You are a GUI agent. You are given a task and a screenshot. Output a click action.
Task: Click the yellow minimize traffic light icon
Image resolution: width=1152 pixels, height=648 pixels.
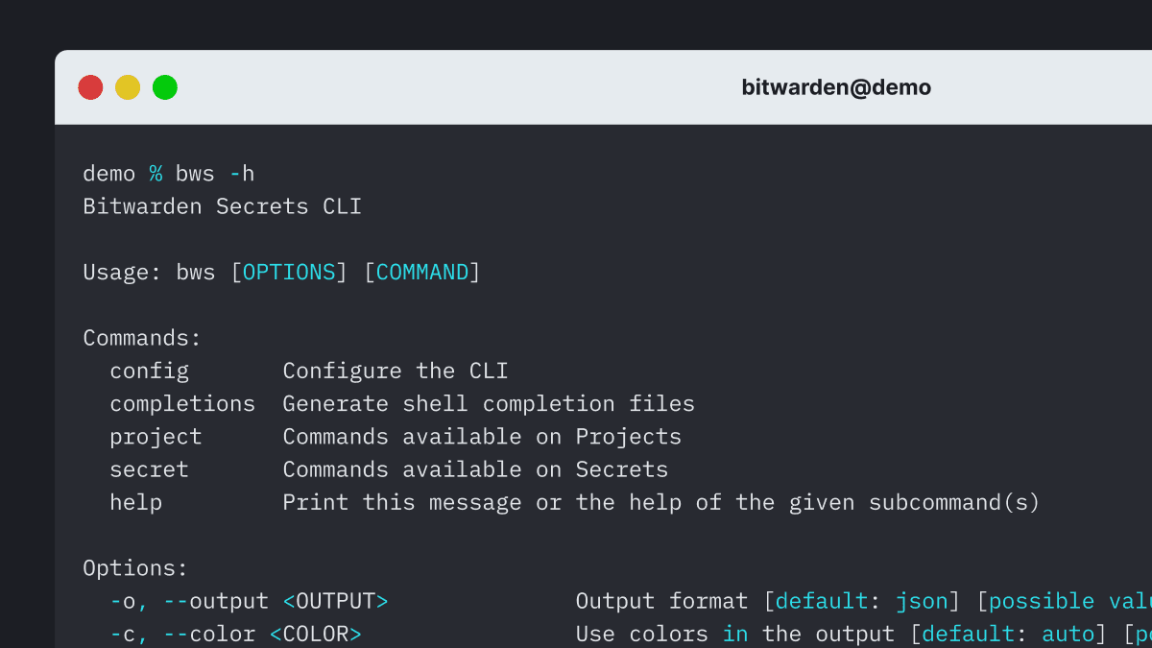[x=128, y=86]
